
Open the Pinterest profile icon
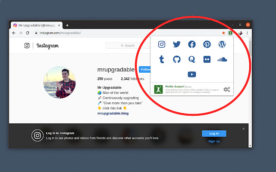[x=207, y=44]
